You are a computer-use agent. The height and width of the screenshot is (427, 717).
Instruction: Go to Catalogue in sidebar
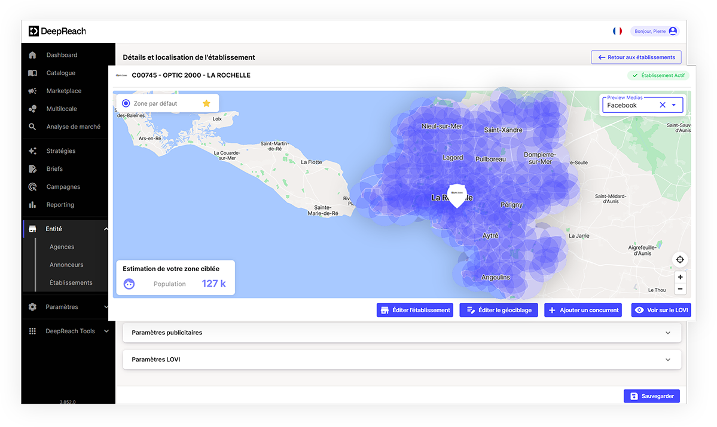(61, 73)
